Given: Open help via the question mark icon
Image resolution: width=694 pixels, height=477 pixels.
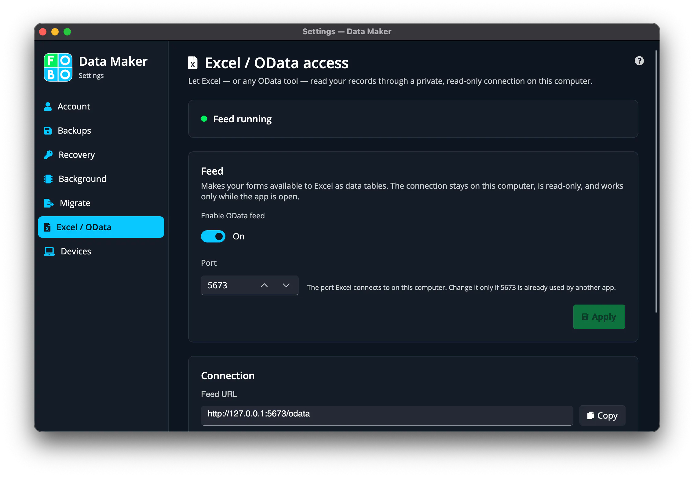Looking at the screenshot, I should pos(639,61).
